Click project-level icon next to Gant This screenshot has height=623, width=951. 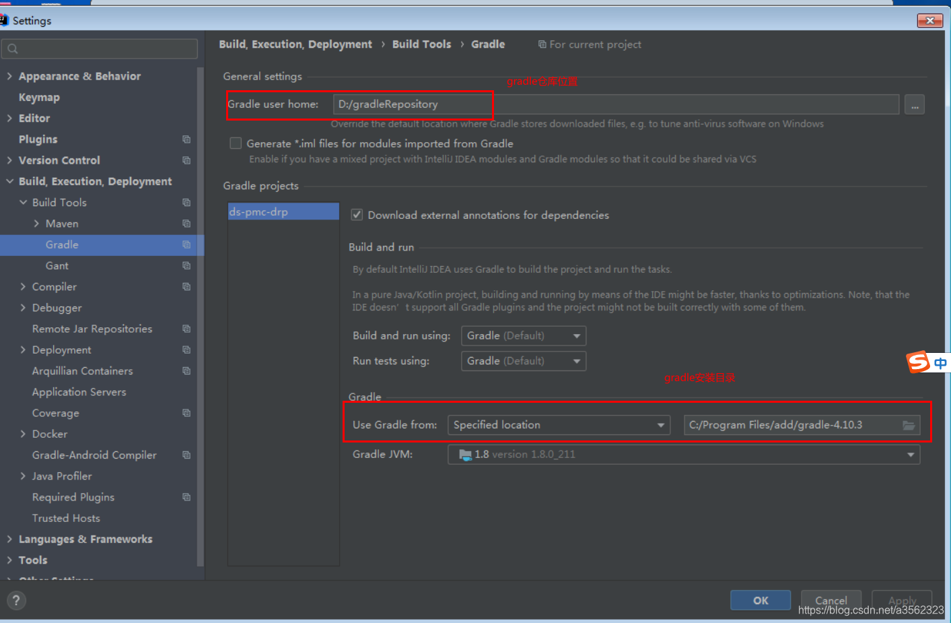coord(186,266)
